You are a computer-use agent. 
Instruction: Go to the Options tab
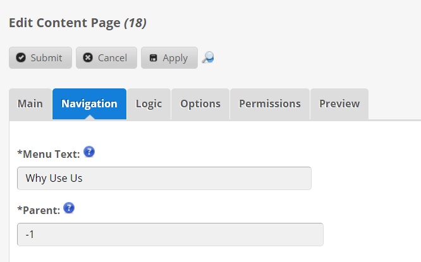pyautogui.click(x=200, y=104)
